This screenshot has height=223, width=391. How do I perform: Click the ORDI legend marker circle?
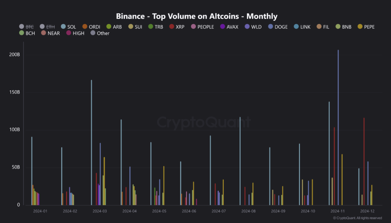point(85,27)
